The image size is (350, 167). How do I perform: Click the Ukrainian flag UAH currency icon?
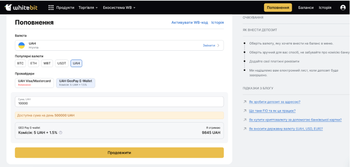click(22, 45)
